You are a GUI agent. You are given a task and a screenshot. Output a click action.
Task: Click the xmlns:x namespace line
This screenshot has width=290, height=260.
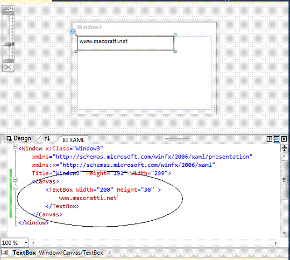point(123,165)
